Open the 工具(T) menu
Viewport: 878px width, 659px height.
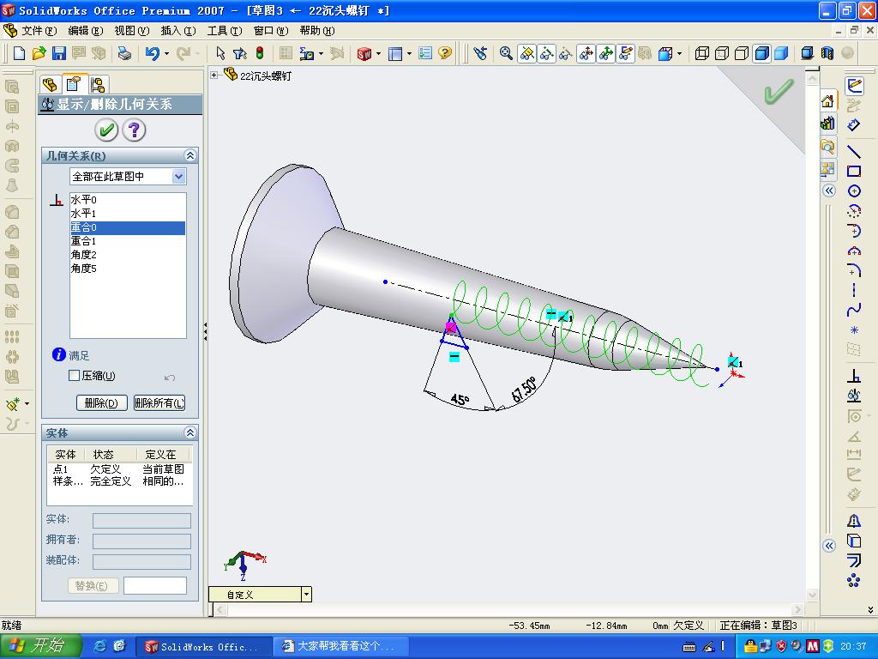(x=225, y=31)
